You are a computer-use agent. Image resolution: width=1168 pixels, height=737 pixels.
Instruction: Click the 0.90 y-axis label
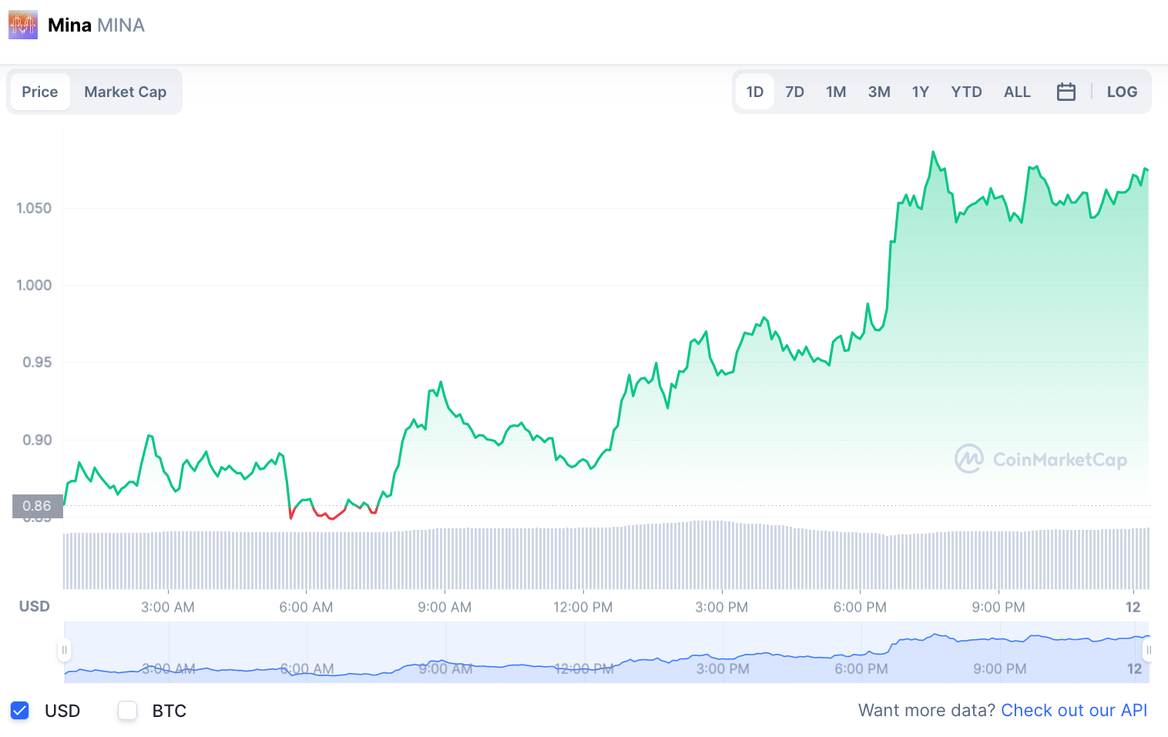tap(37, 440)
